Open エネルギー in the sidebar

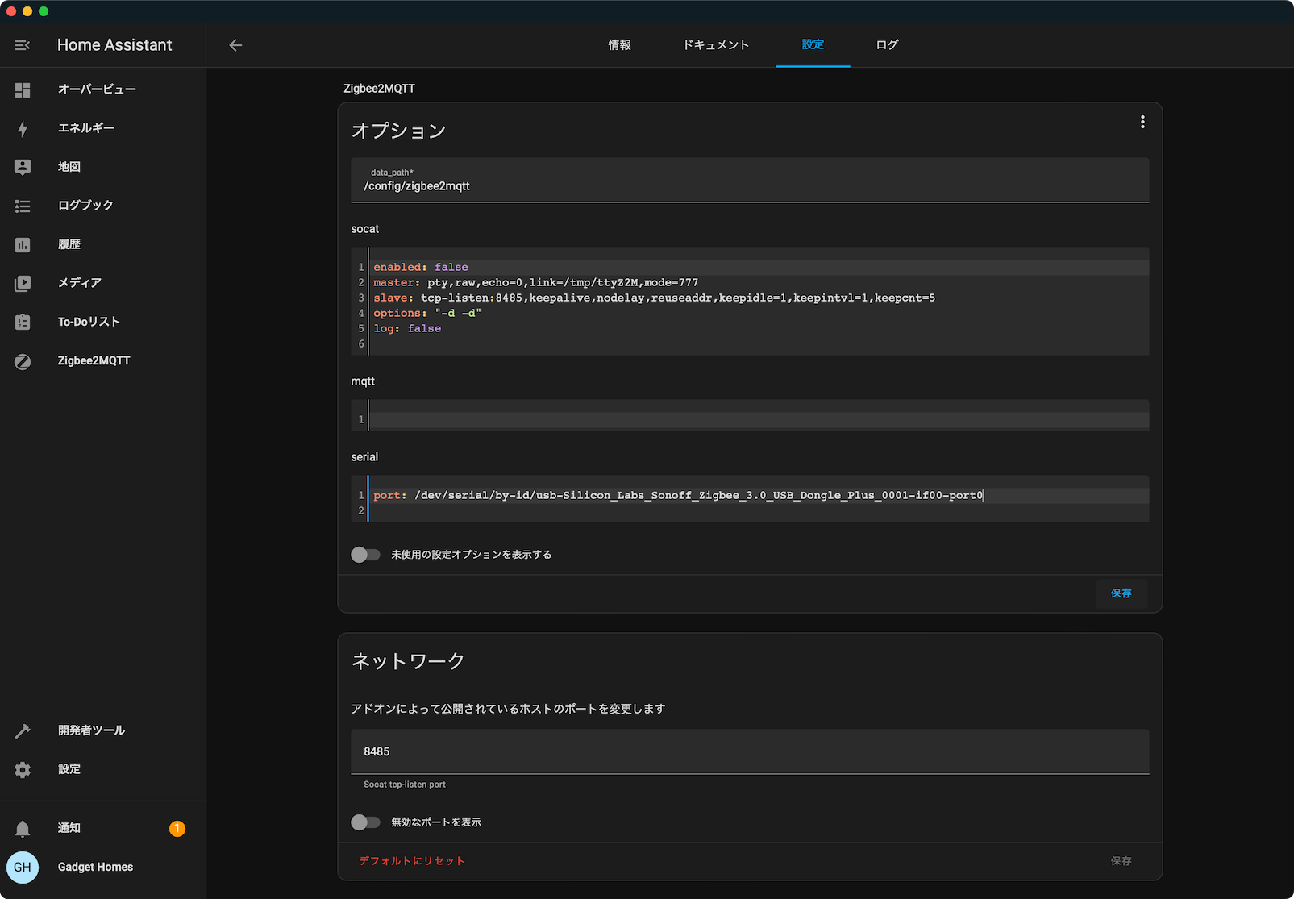point(85,128)
